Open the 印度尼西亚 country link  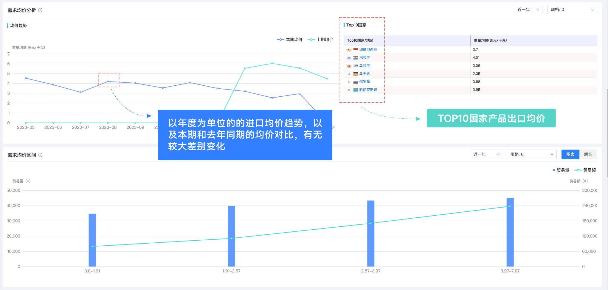(x=368, y=50)
